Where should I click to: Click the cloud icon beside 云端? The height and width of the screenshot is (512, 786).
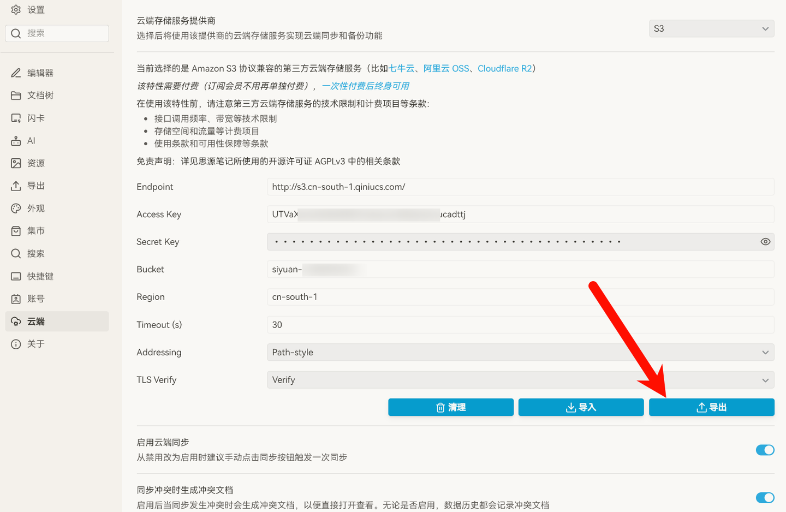(x=16, y=322)
